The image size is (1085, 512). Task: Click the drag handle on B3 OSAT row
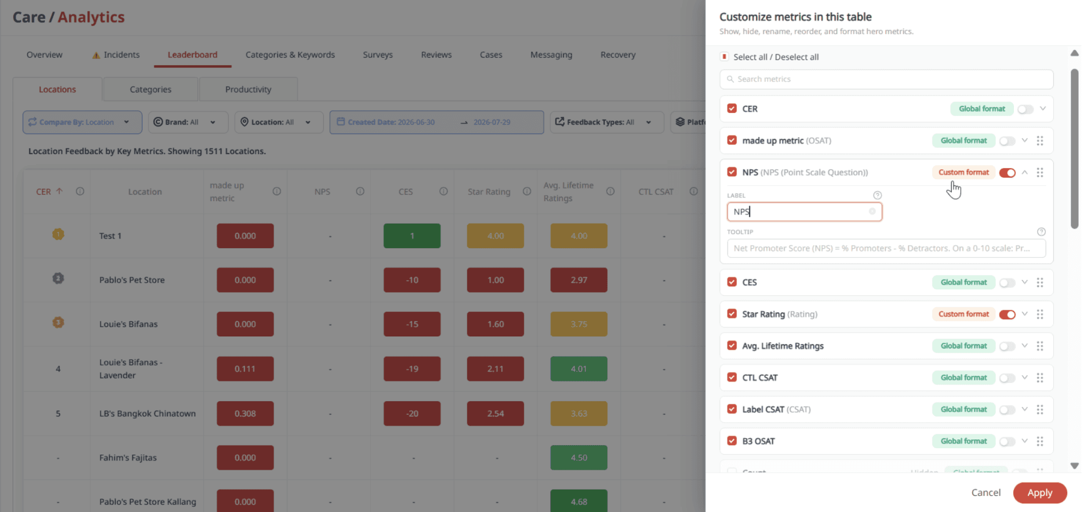click(1040, 441)
